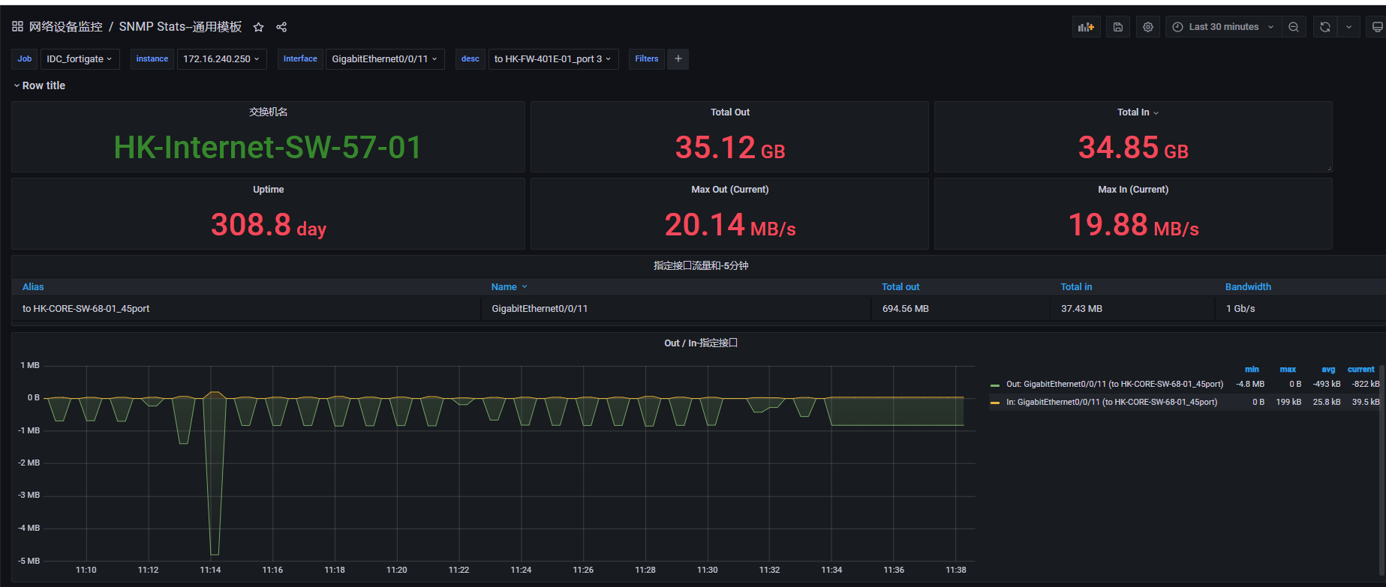Viewport: 1386px width, 587px height.
Task: Open the Job IDC_fortigate dropdown
Action: coord(80,58)
